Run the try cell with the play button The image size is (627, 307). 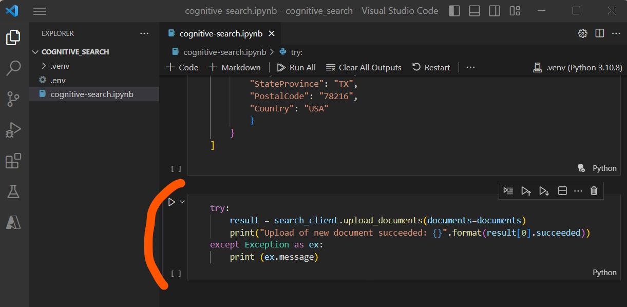[172, 202]
